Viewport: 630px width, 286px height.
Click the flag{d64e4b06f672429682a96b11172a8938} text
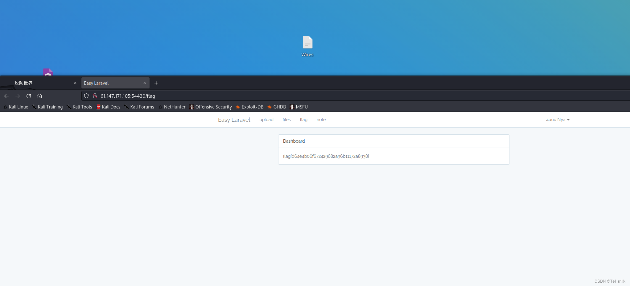[326, 156]
